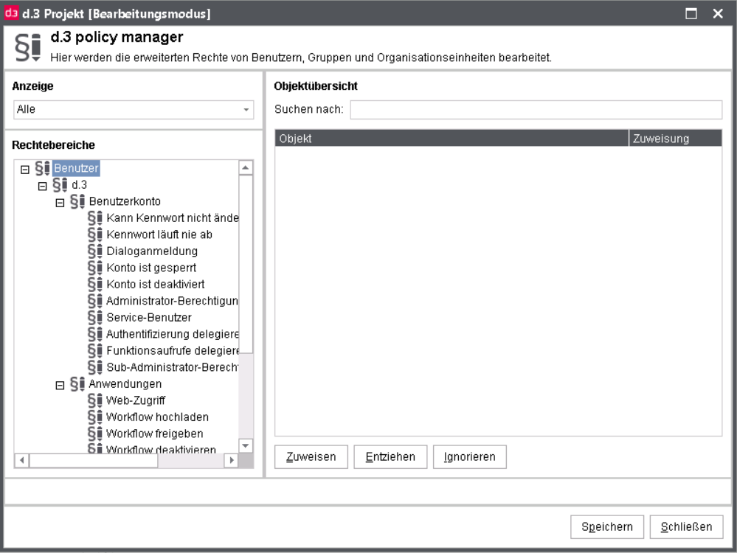Select the Dialoganmeldung entry
The width and height of the screenshot is (737, 553).
152,251
